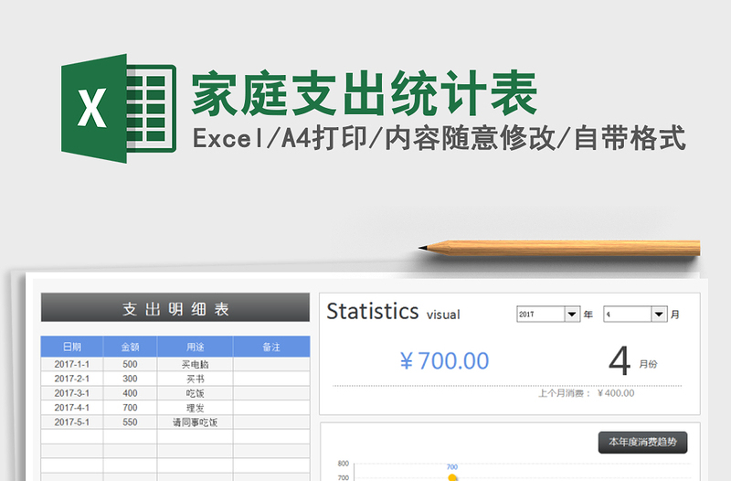Screen dimensions: 731x481
Task: Open the year dropdown arrow showing 2017
Action: tap(572, 315)
